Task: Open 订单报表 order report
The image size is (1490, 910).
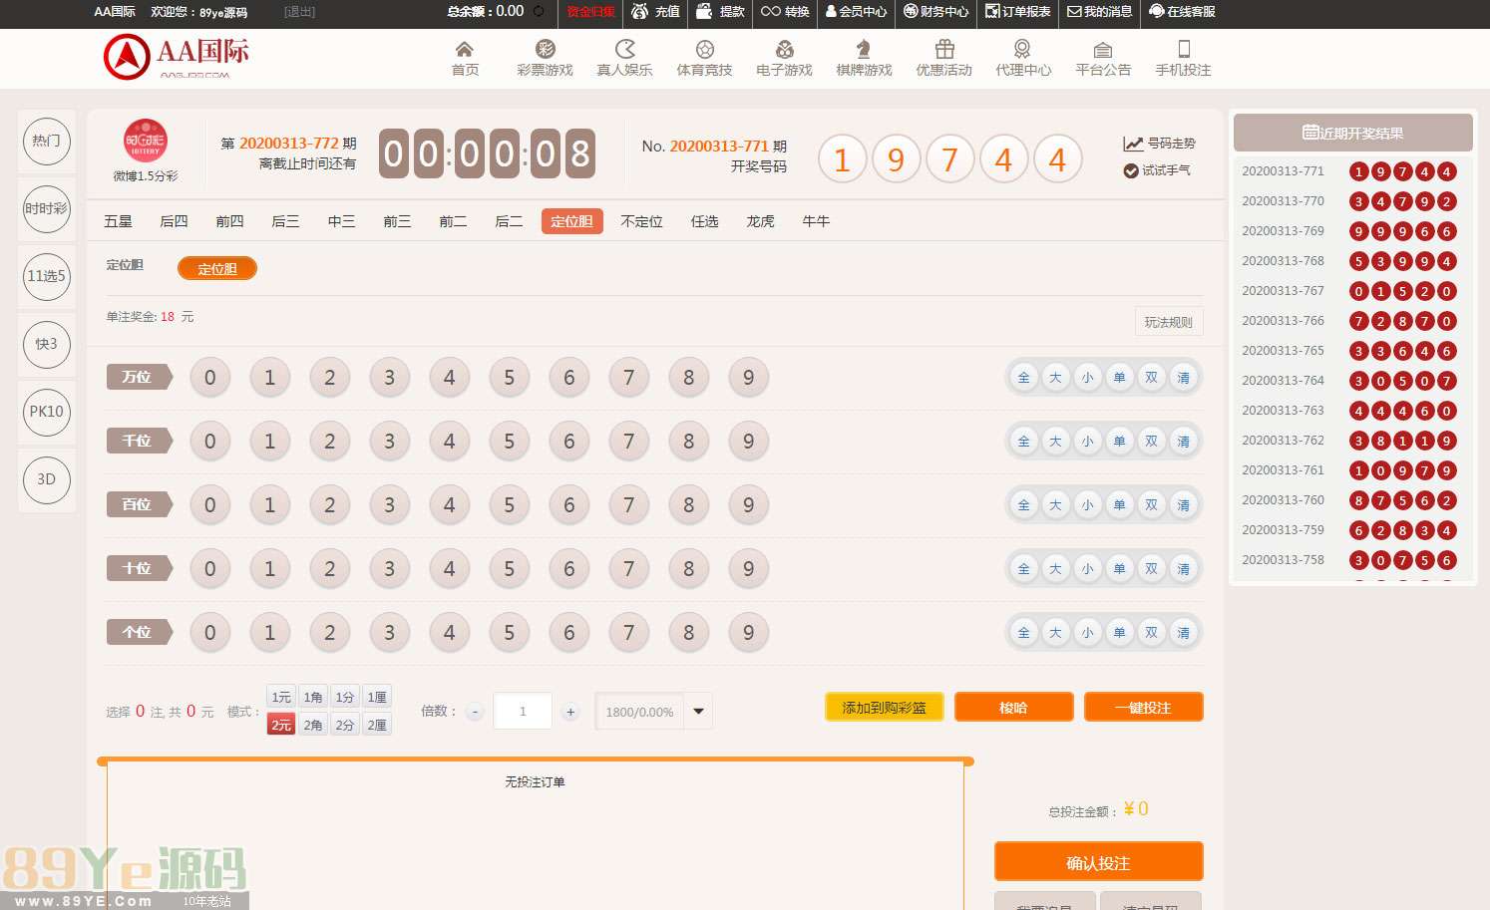Action: pos(1017,11)
